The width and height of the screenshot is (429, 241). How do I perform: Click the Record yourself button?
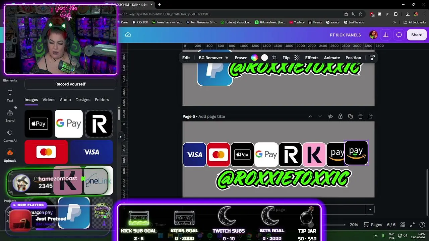[70, 84]
